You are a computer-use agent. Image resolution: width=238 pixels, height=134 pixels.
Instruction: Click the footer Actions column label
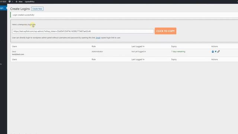click(x=215, y=60)
